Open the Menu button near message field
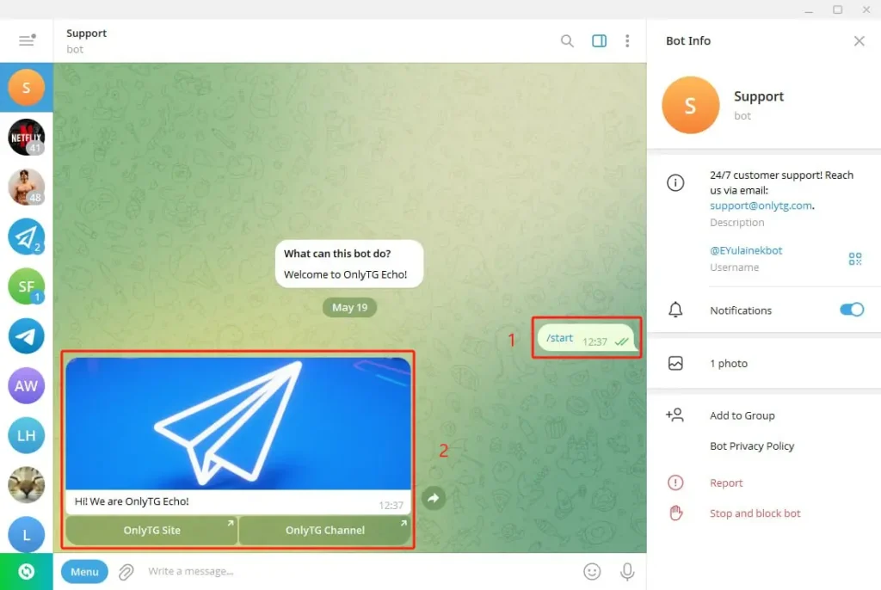Screen dimensions: 881x590 (x=83, y=571)
